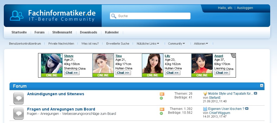The image size is (277, 123).
Task: Click green checkmark icon in Ankündigungen row
Action: (x=161, y=98)
